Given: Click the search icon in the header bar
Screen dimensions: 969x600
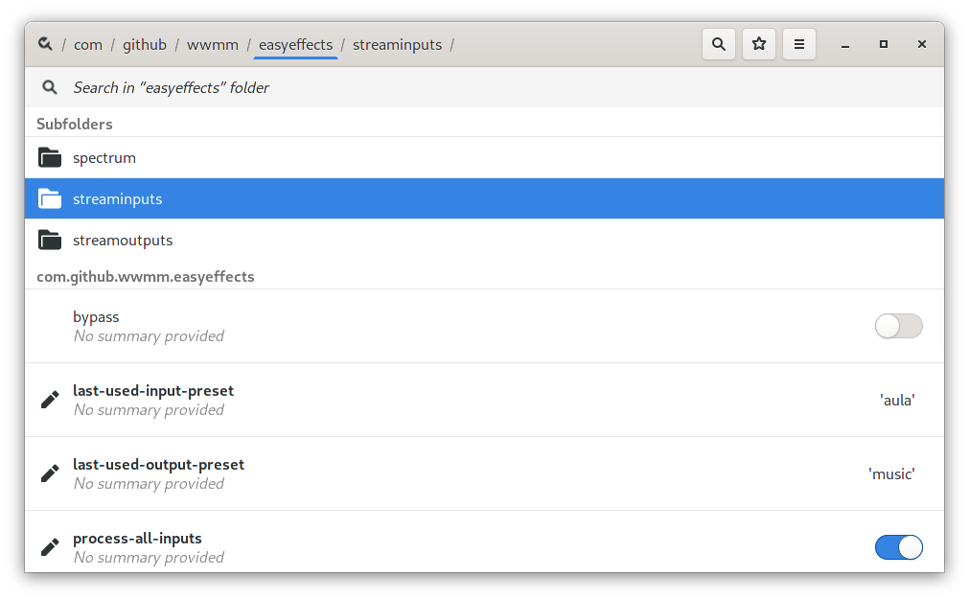Looking at the screenshot, I should 719,43.
